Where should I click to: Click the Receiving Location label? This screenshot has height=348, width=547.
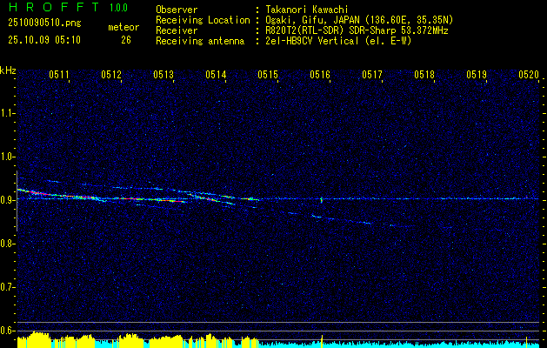click(203, 20)
